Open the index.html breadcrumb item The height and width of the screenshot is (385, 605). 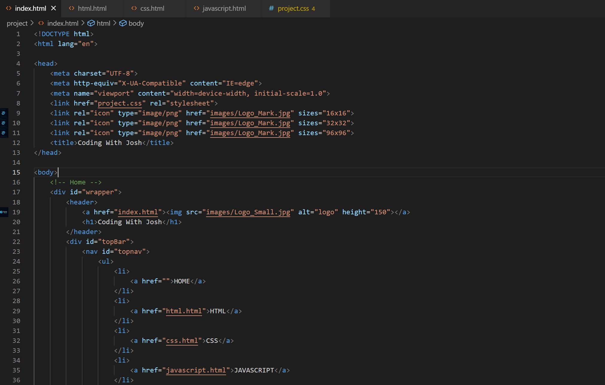[x=63, y=23]
